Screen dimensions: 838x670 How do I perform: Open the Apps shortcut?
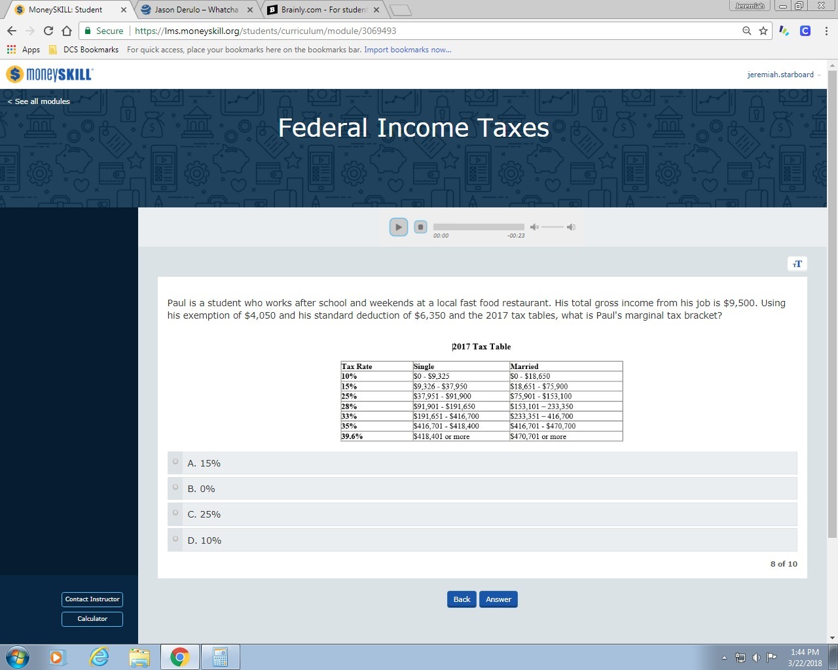point(24,50)
